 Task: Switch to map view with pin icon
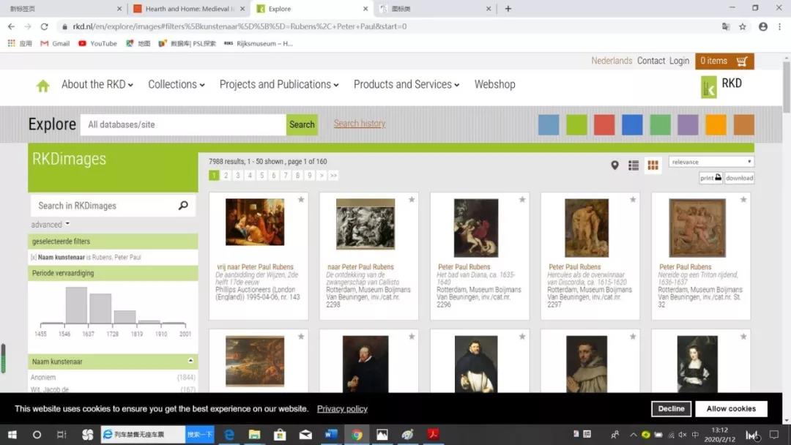tap(614, 165)
